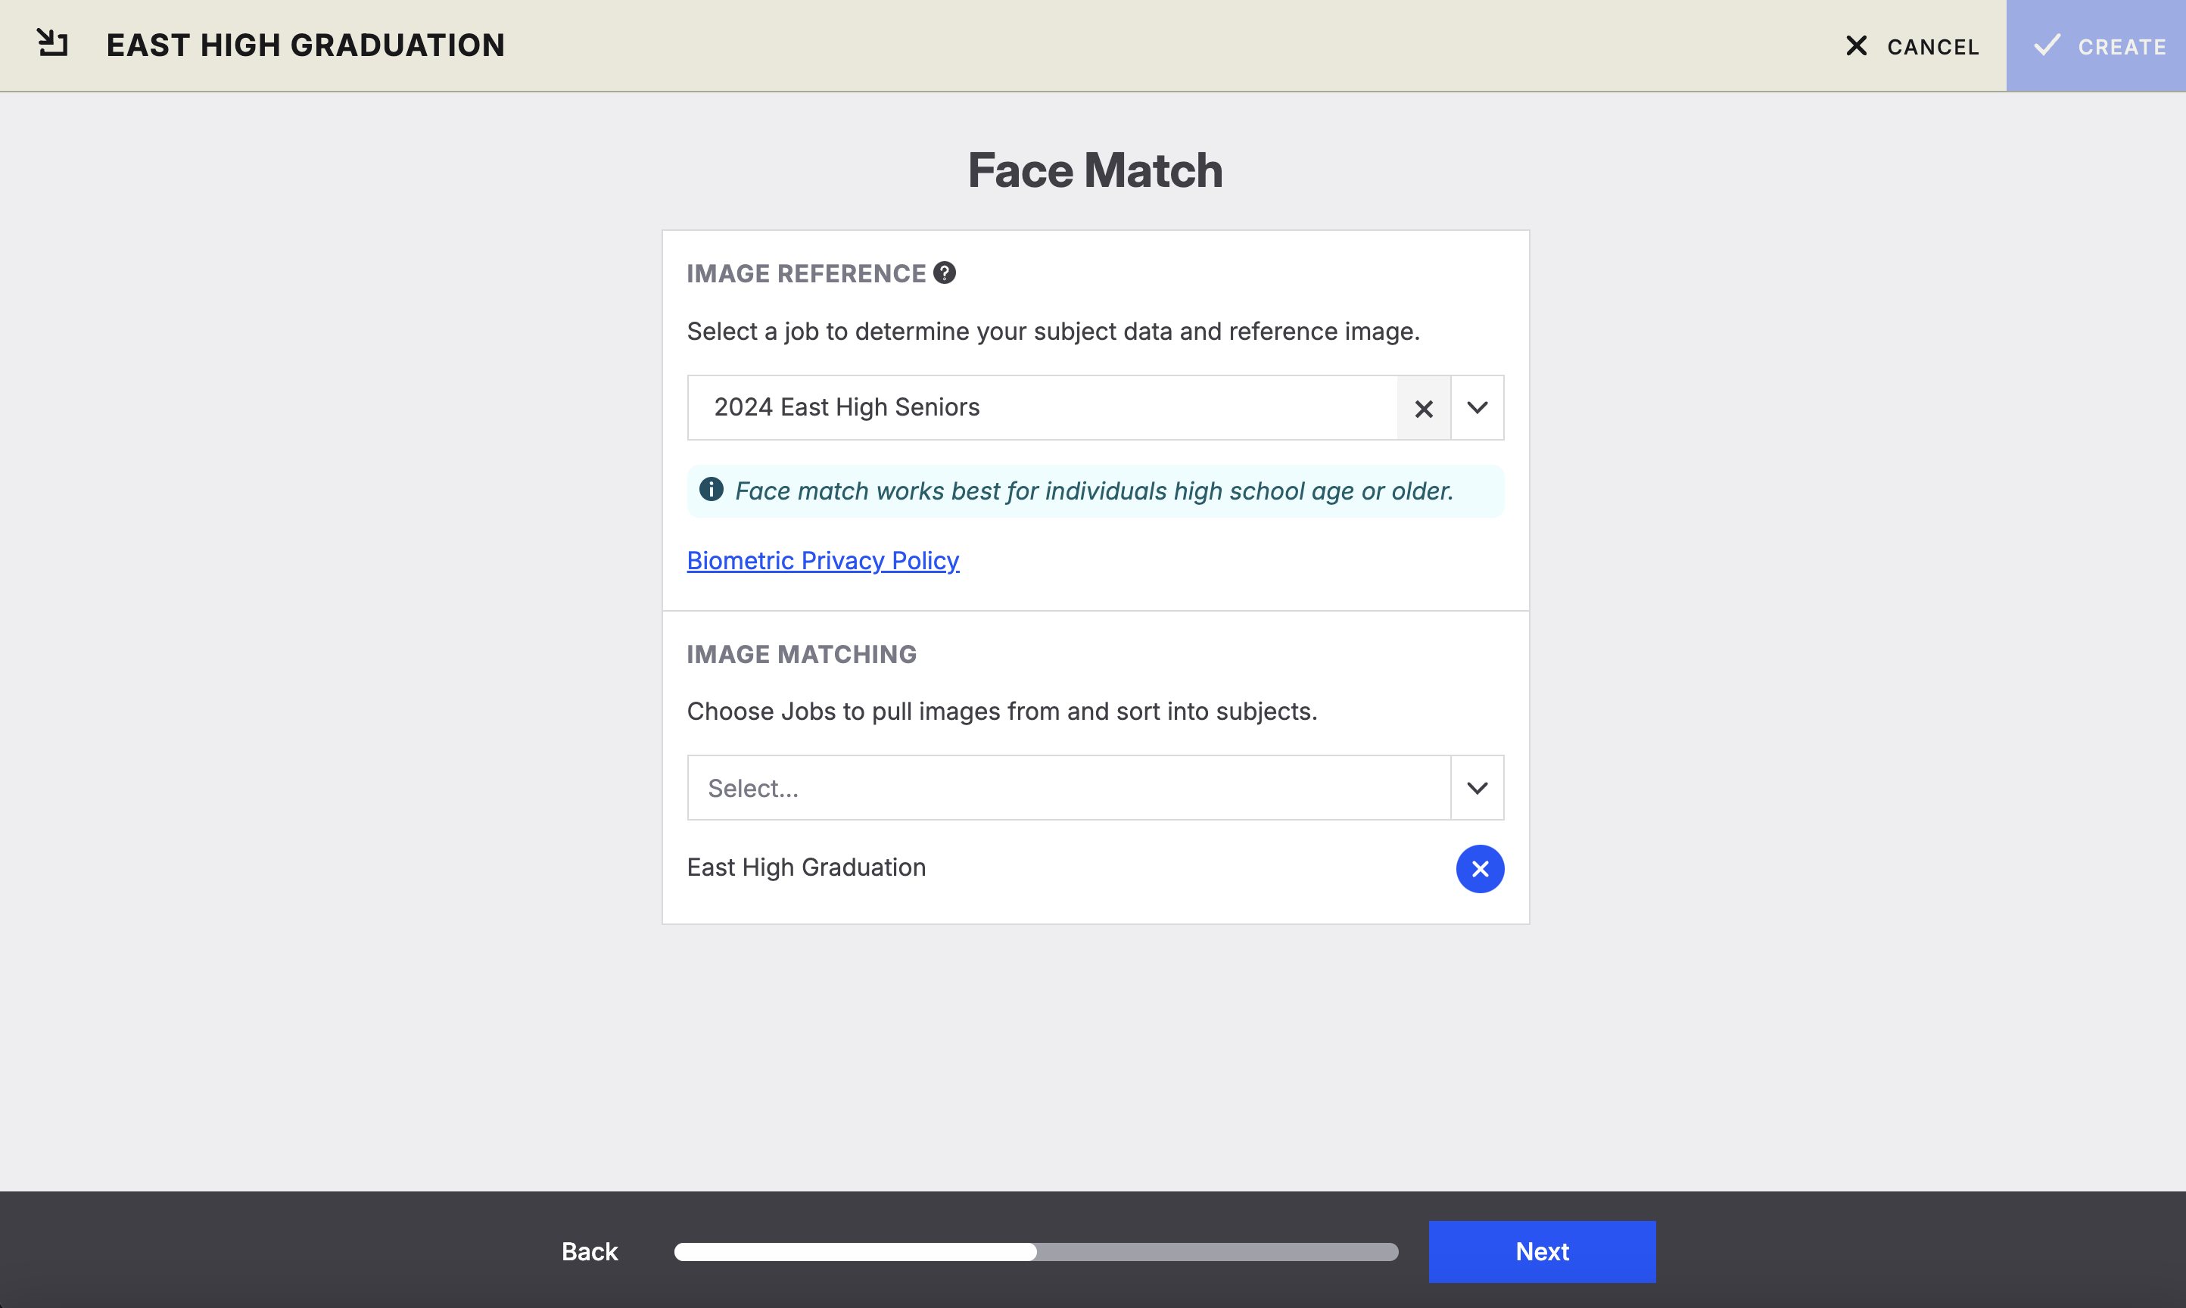Open the Biometric Privacy Policy link
This screenshot has width=2186, height=1308.
(x=822, y=561)
